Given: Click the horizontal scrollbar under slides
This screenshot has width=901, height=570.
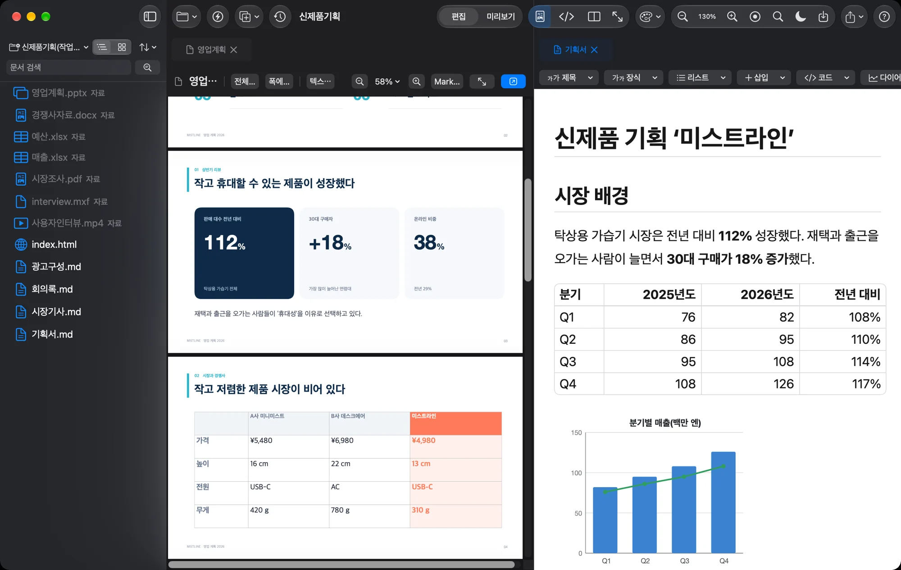Looking at the screenshot, I should coord(341,565).
